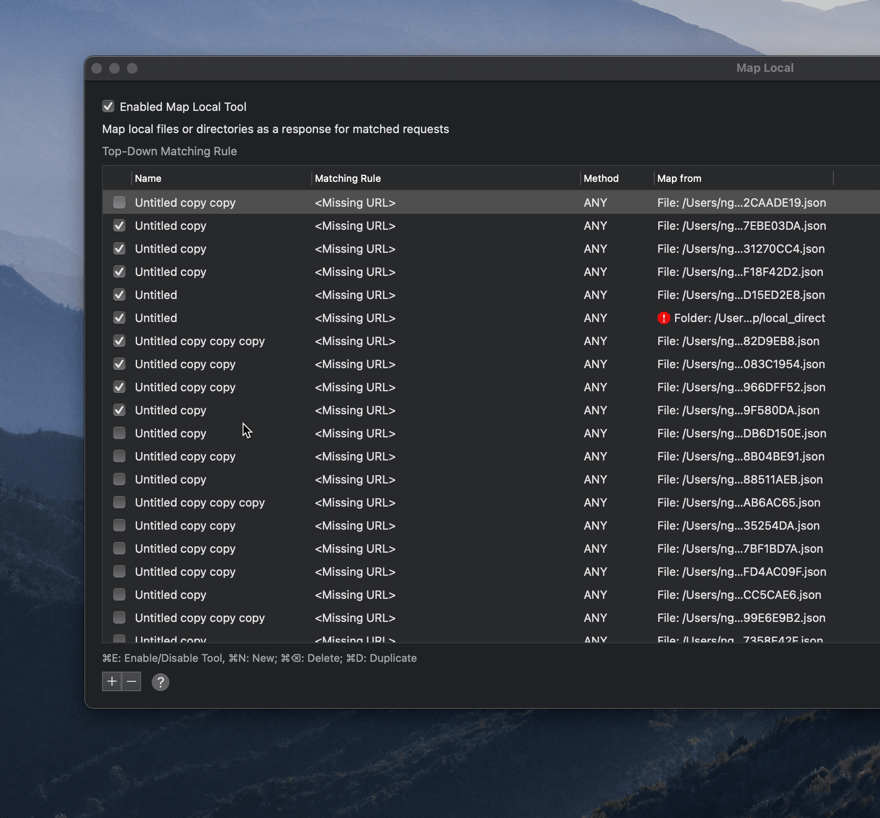880x818 pixels.
Task: Enable the first Untitled copy copy rule checkbox
Action: click(119, 203)
